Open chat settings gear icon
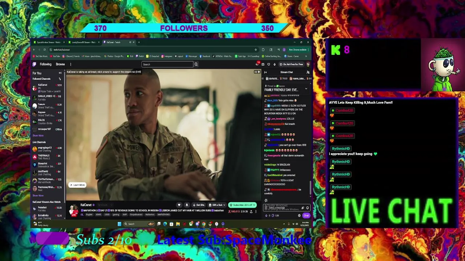Image resolution: width=465 pixels, height=261 pixels. pos(299,216)
